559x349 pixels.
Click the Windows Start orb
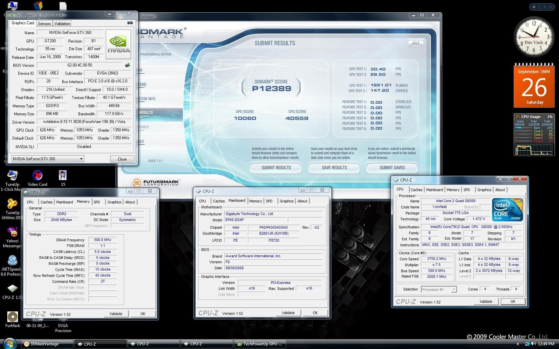[x=10, y=344]
